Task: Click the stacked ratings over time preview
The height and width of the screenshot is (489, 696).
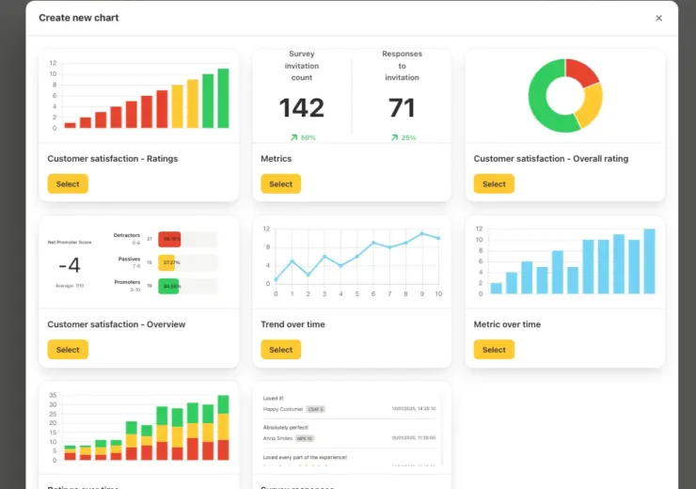Action: tap(139, 427)
